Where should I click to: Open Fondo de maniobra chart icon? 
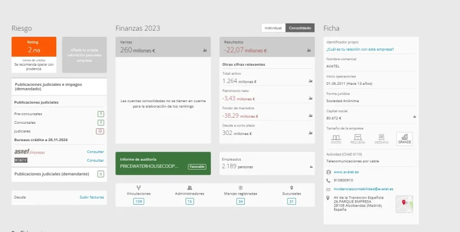coord(309,116)
